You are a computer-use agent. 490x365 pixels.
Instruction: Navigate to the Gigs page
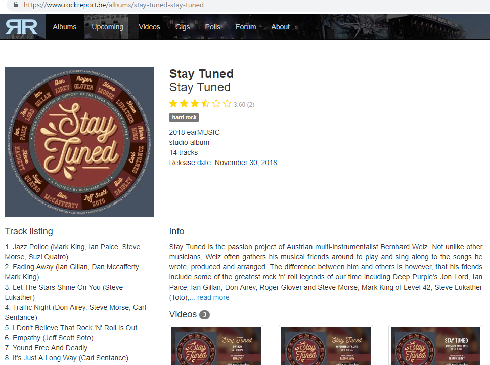(183, 27)
